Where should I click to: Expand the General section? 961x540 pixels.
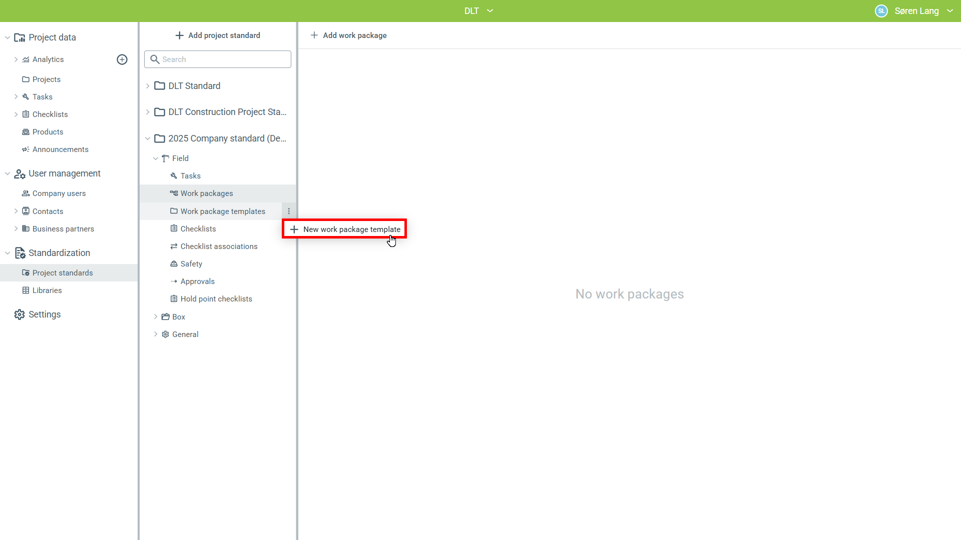coord(156,334)
